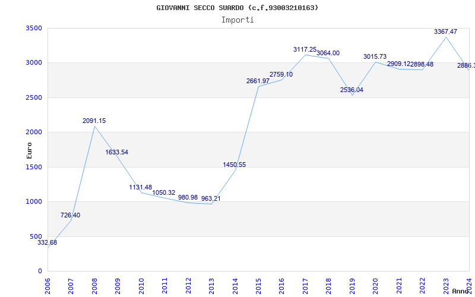
Task: Click data label 2661.97
Action: coord(258,81)
